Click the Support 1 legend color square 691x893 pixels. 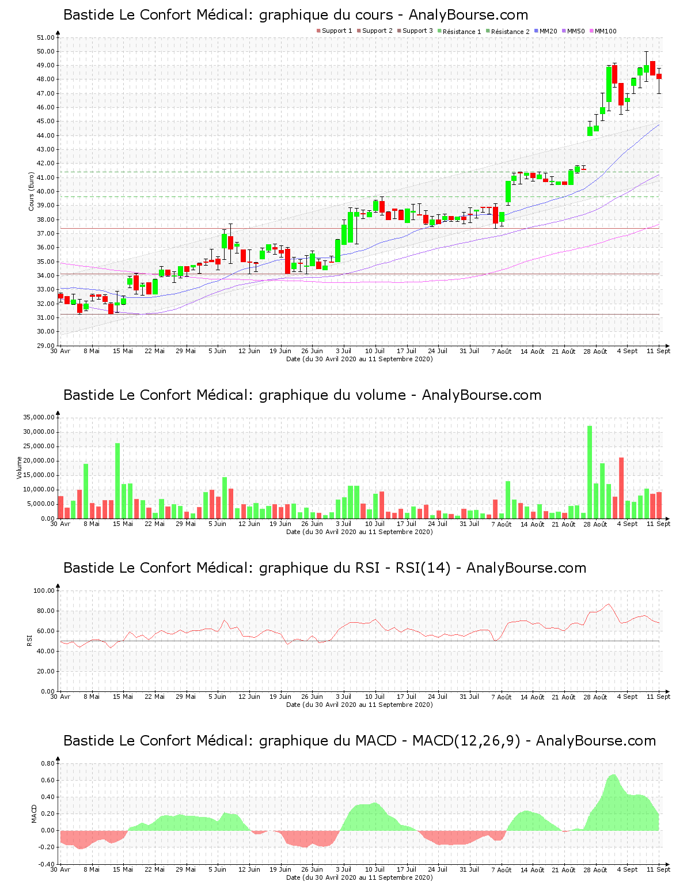tap(318, 31)
